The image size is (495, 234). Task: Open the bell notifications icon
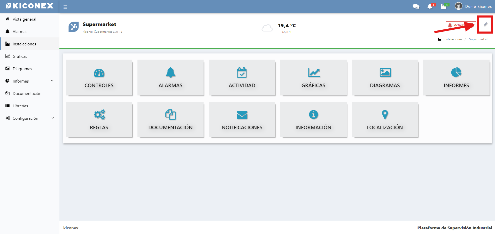[x=430, y=6]
